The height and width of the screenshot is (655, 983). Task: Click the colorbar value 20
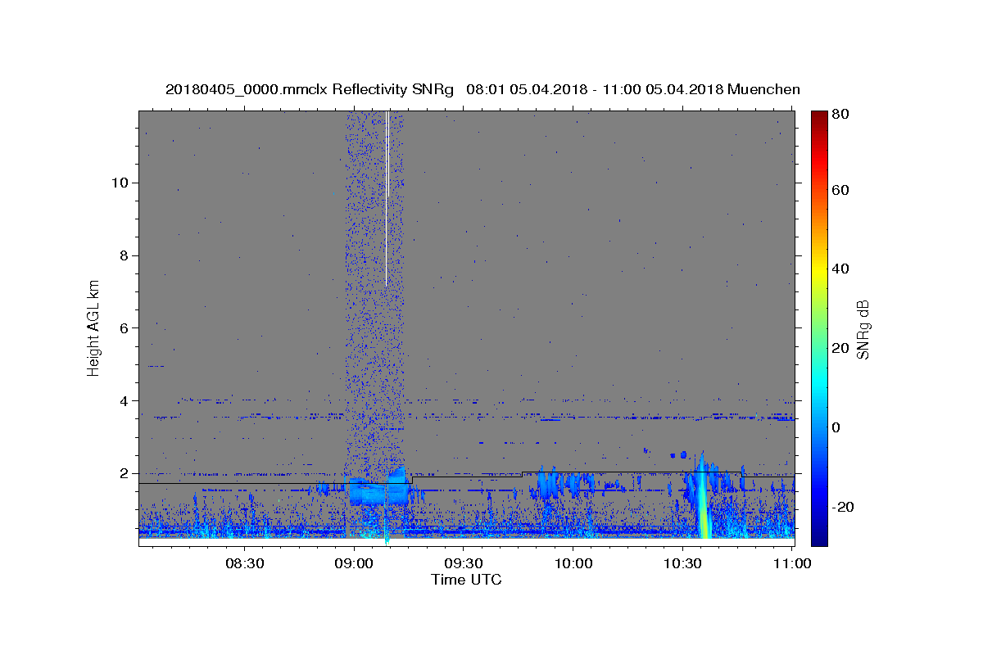(x=842, y=348)
